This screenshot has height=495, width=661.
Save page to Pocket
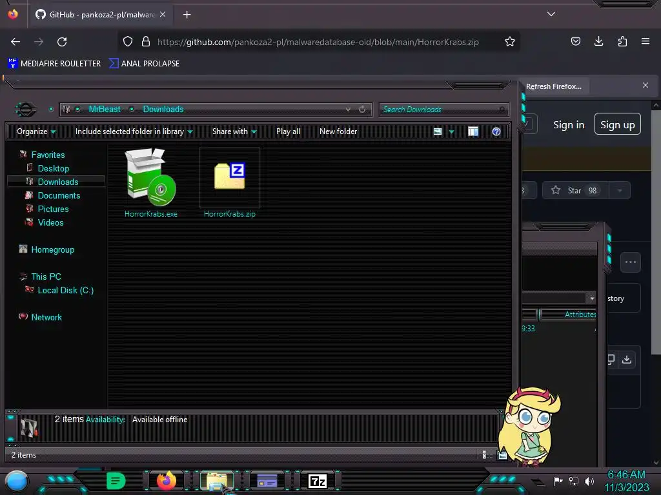pyautogui.click(x=575, y=41)
